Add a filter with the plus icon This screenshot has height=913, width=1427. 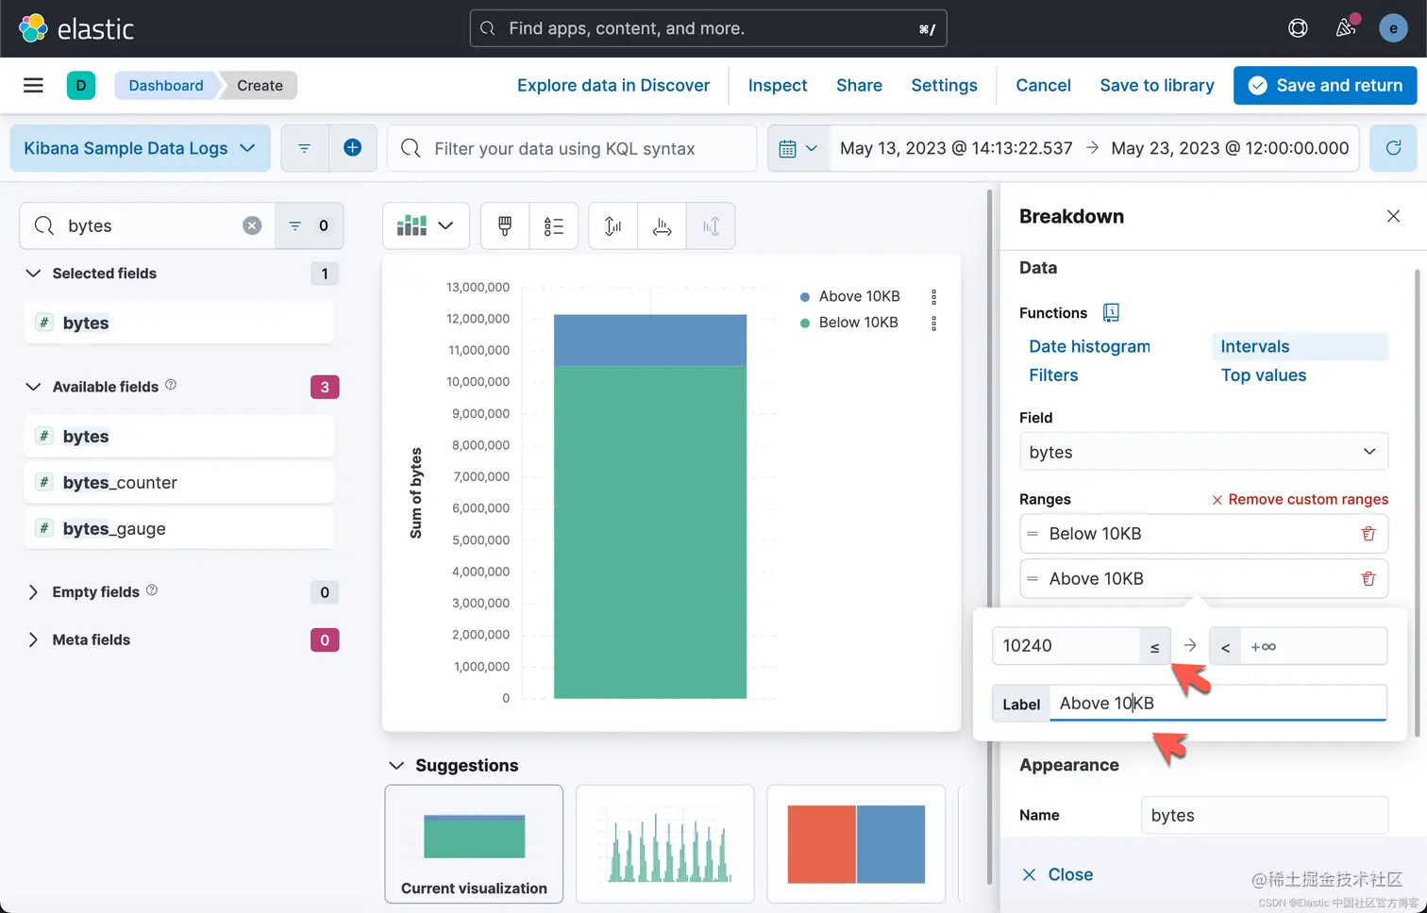pyautogui.click(x=353, y=148)
